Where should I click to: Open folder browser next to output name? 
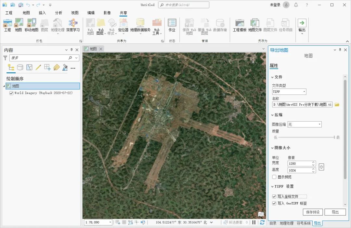point(337,104)
